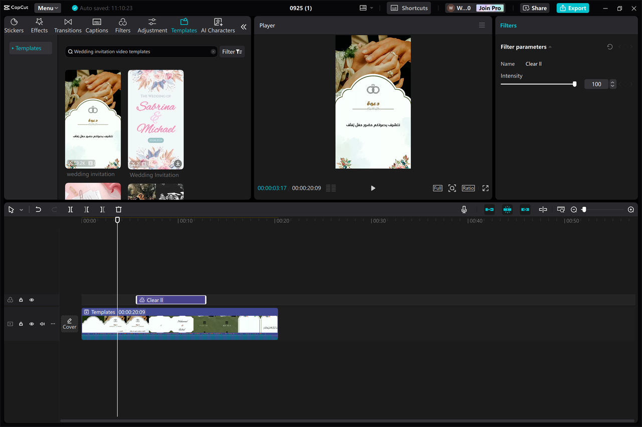The height and width of the screenshot is (427, 642).
Task: Click the Undo icon in the timeline toolbar
Action: [38, 209]
